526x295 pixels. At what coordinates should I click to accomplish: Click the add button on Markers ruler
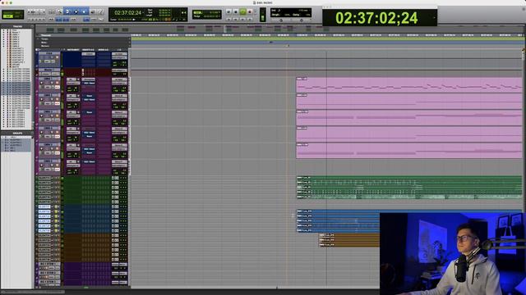pos(130,46)
